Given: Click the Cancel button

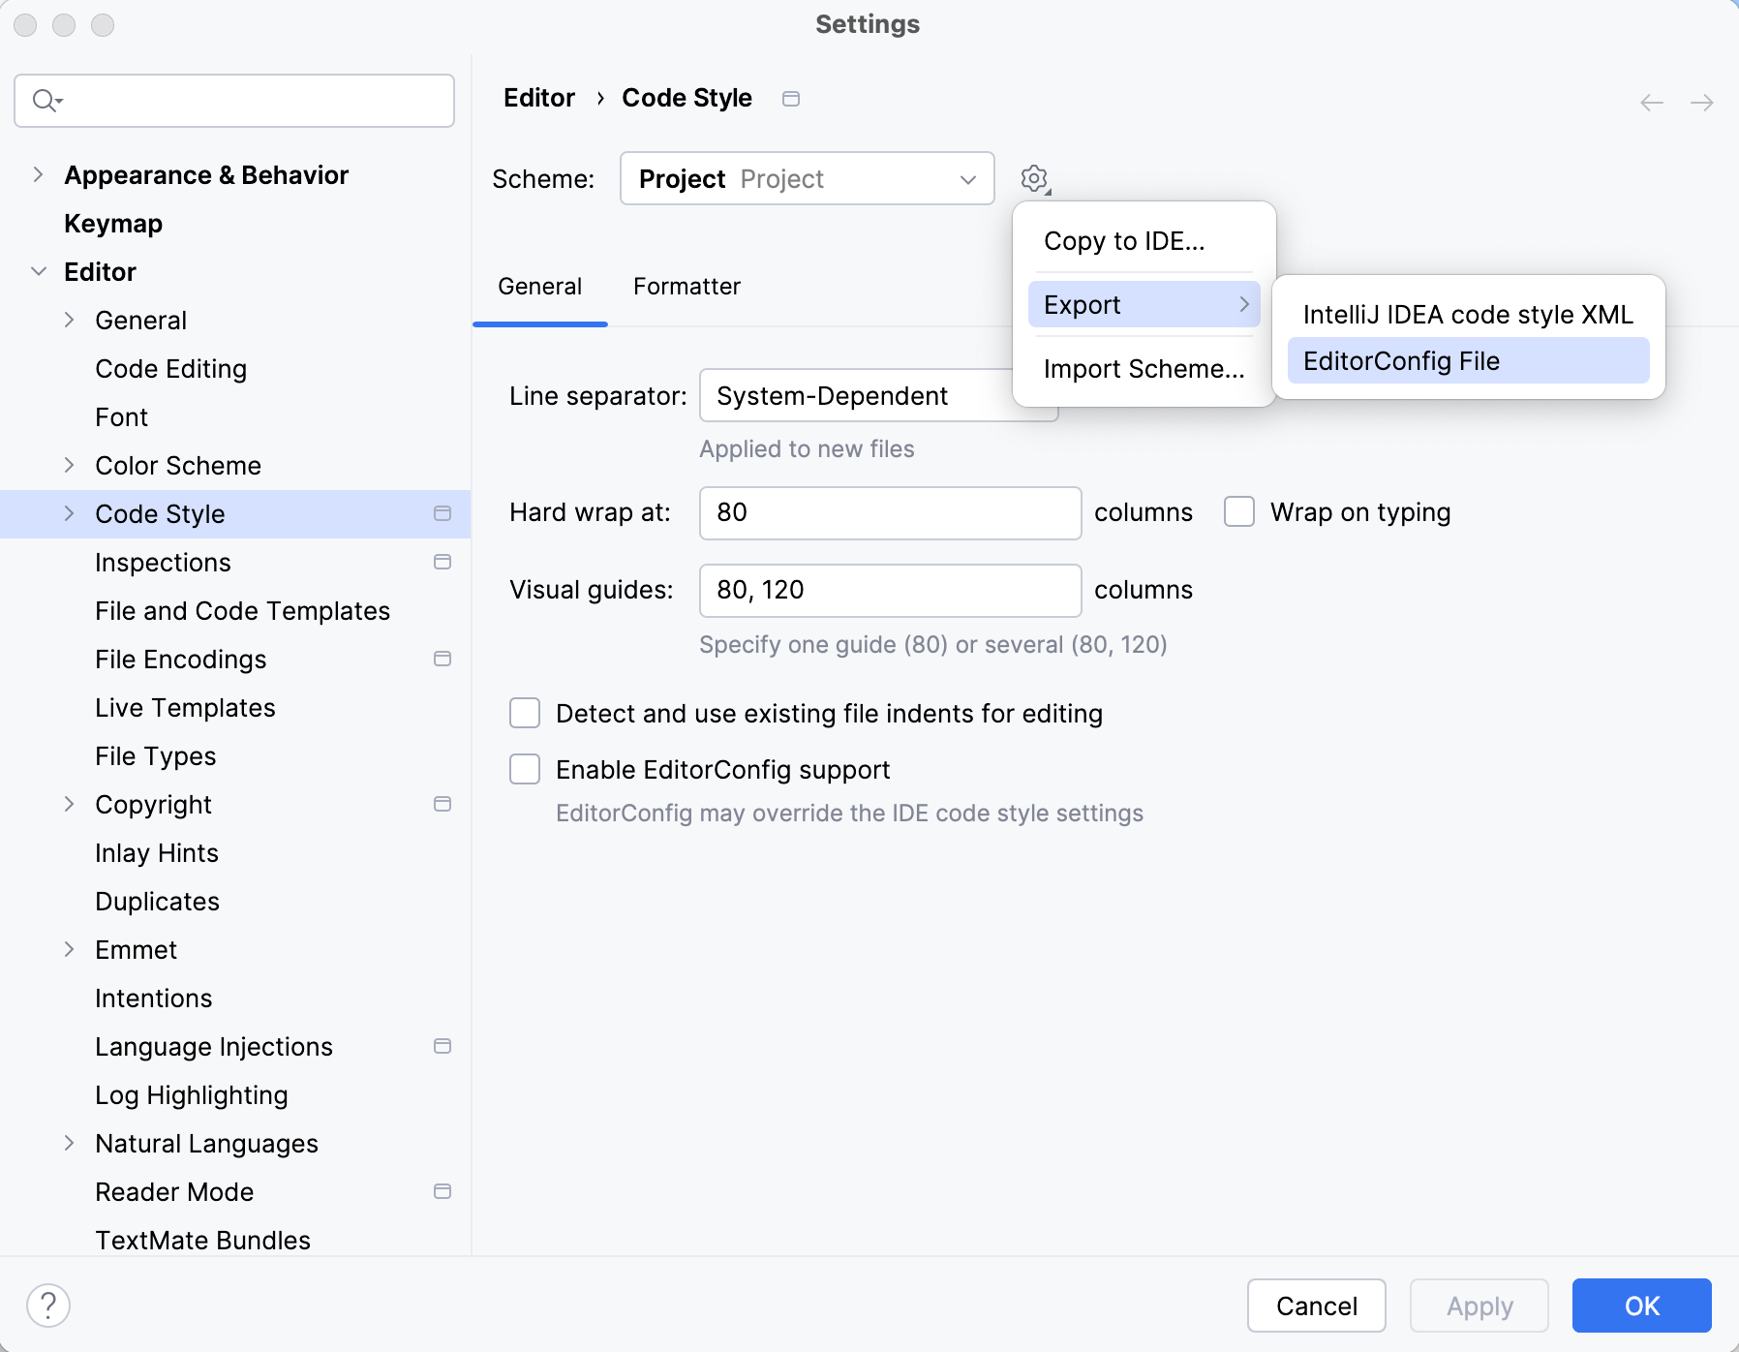Looking at the screenshot, I should pos(1317,1306).
